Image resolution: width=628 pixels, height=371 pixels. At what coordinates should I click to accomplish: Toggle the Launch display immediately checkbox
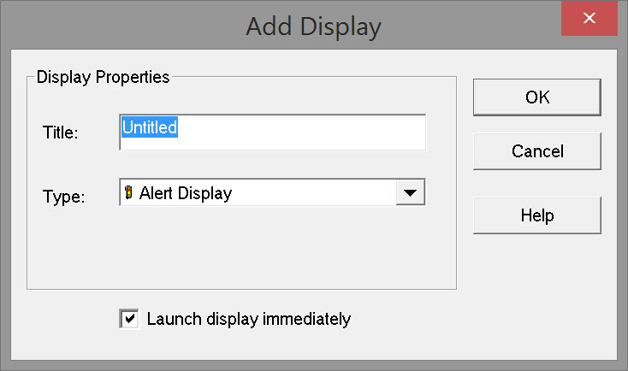[129, 319]
